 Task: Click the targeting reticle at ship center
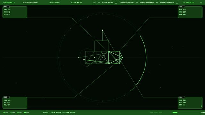tap(102, 57)
